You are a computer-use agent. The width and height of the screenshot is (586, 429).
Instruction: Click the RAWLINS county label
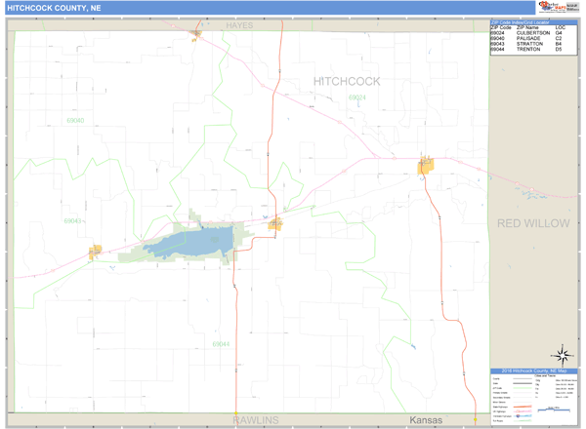[x=256, y=419]
